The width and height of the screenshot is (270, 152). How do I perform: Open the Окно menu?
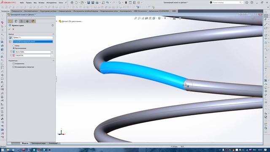click(61, 3)
